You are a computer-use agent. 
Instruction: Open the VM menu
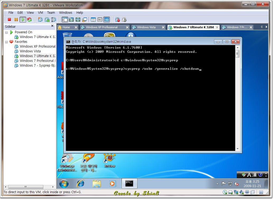click(x=40, y=12)
